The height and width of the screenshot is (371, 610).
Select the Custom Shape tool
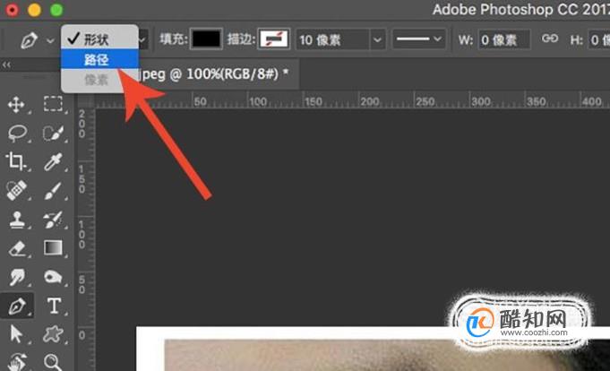click(54, 334)
